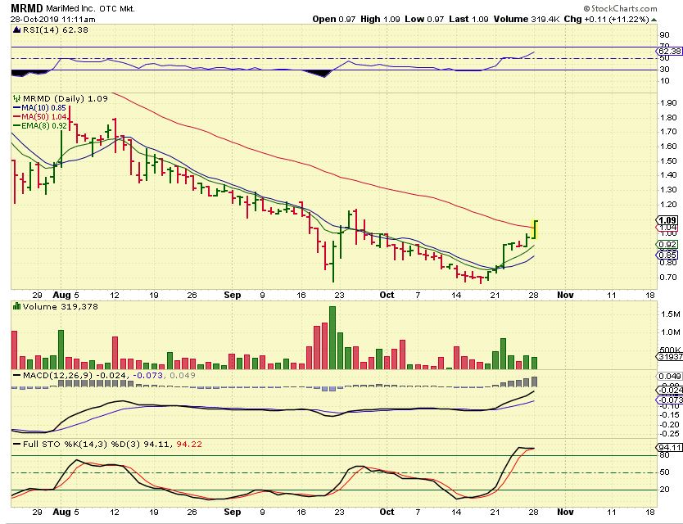Click the 94.11 stochastic value tag
Viewport: 683px width, 524px height.
click(x=670, y=447)
